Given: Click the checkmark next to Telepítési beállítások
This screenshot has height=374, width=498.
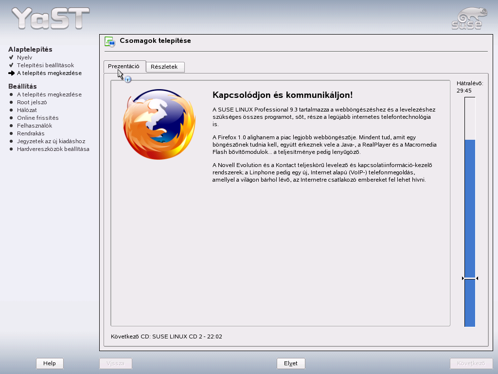Looking at the screenshot, I should [12, 65].
